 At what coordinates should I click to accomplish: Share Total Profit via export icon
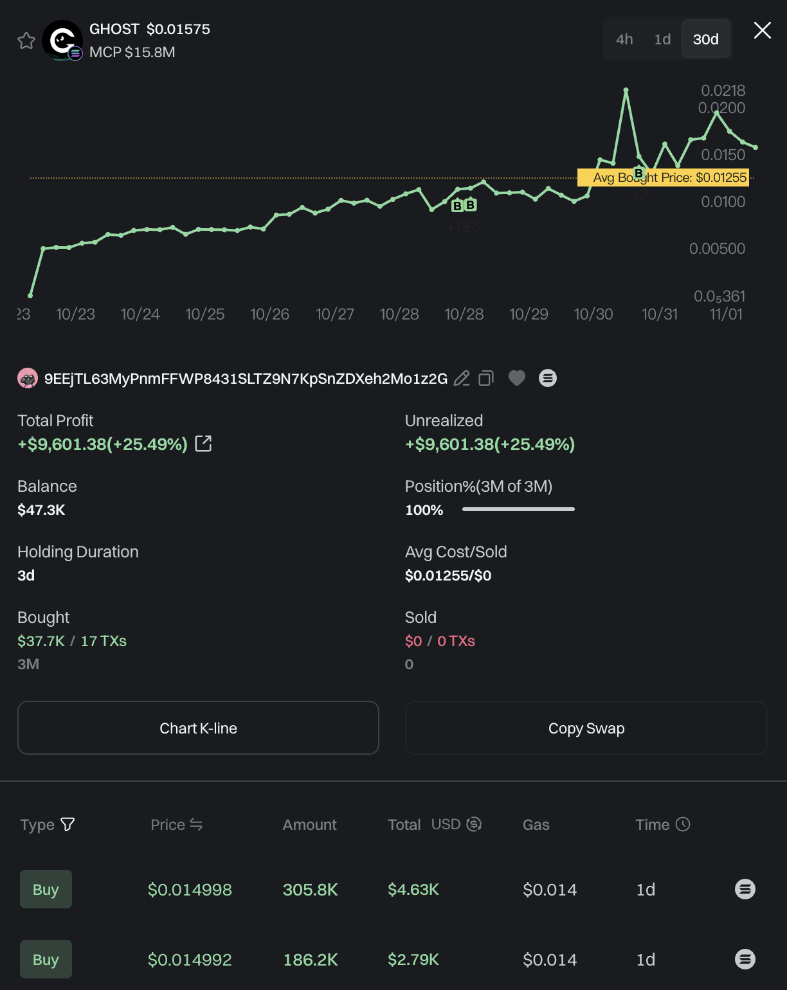pos(203,444)
